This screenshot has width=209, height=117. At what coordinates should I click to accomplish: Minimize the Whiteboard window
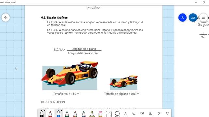tap(196, 2)
